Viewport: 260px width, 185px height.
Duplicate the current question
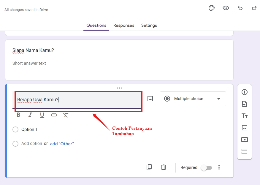(149, 167)
